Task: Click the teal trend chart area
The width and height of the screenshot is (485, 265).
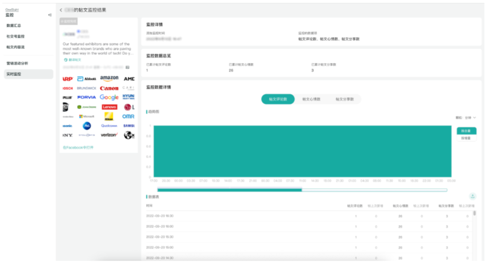Action: [x=302, y=151]
